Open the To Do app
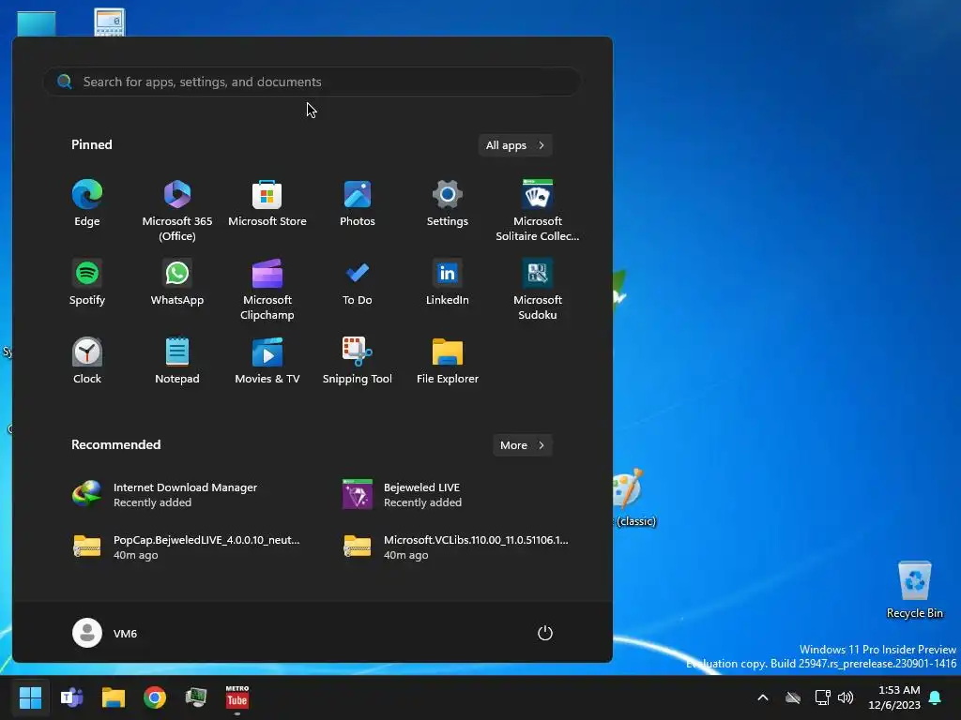961x720 pixels. coord(358,282)
